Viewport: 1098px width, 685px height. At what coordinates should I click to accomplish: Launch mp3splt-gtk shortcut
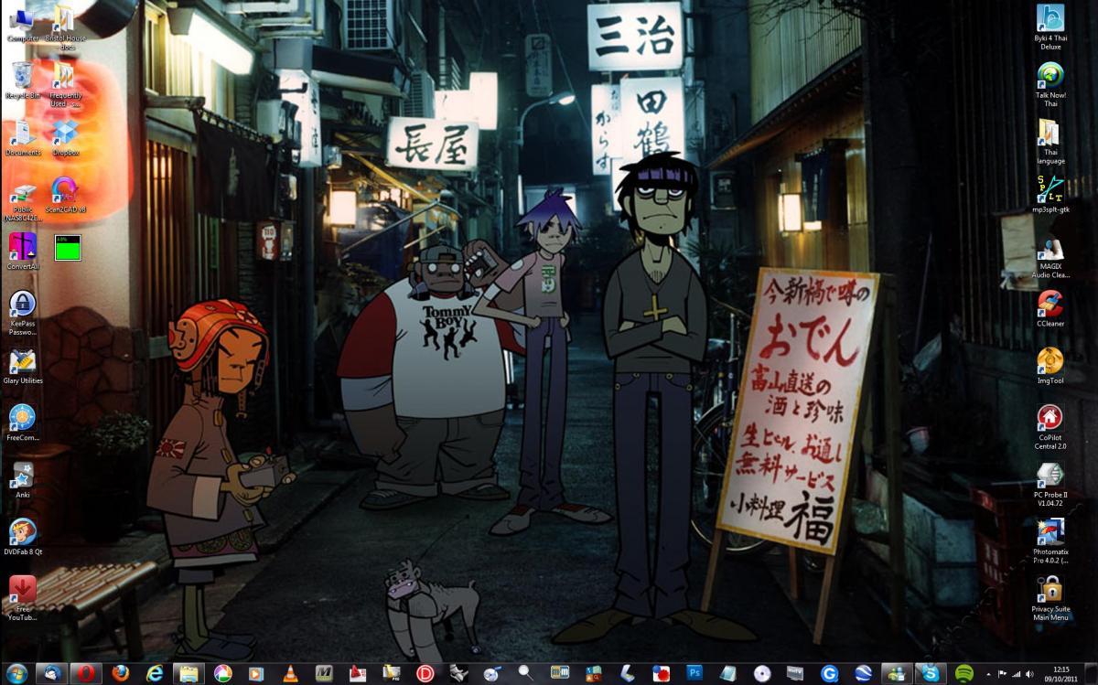(x=1050, y=194)
